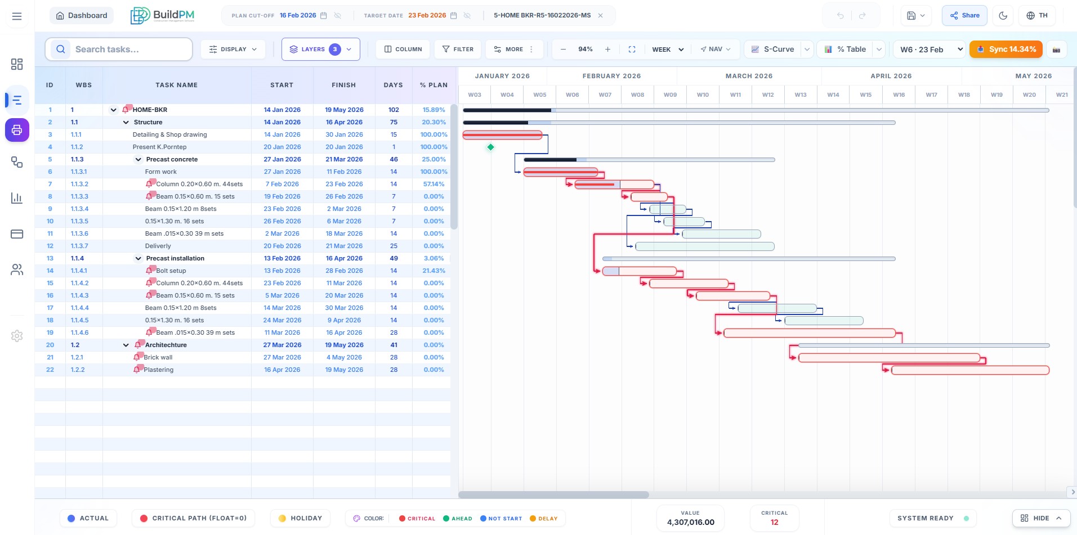Open the MORE menu
Viewport: 1077px width, 535px height.
click(x=514, y=50)
